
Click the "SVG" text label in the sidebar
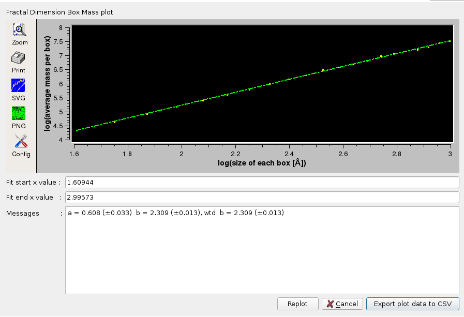pos(19,98)
